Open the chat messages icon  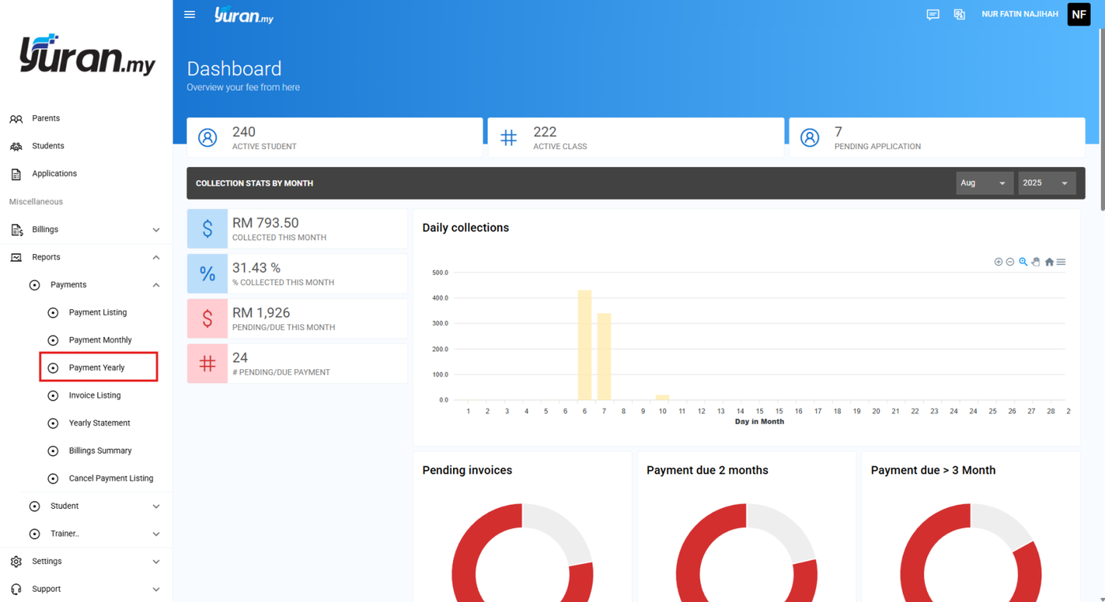933,14
